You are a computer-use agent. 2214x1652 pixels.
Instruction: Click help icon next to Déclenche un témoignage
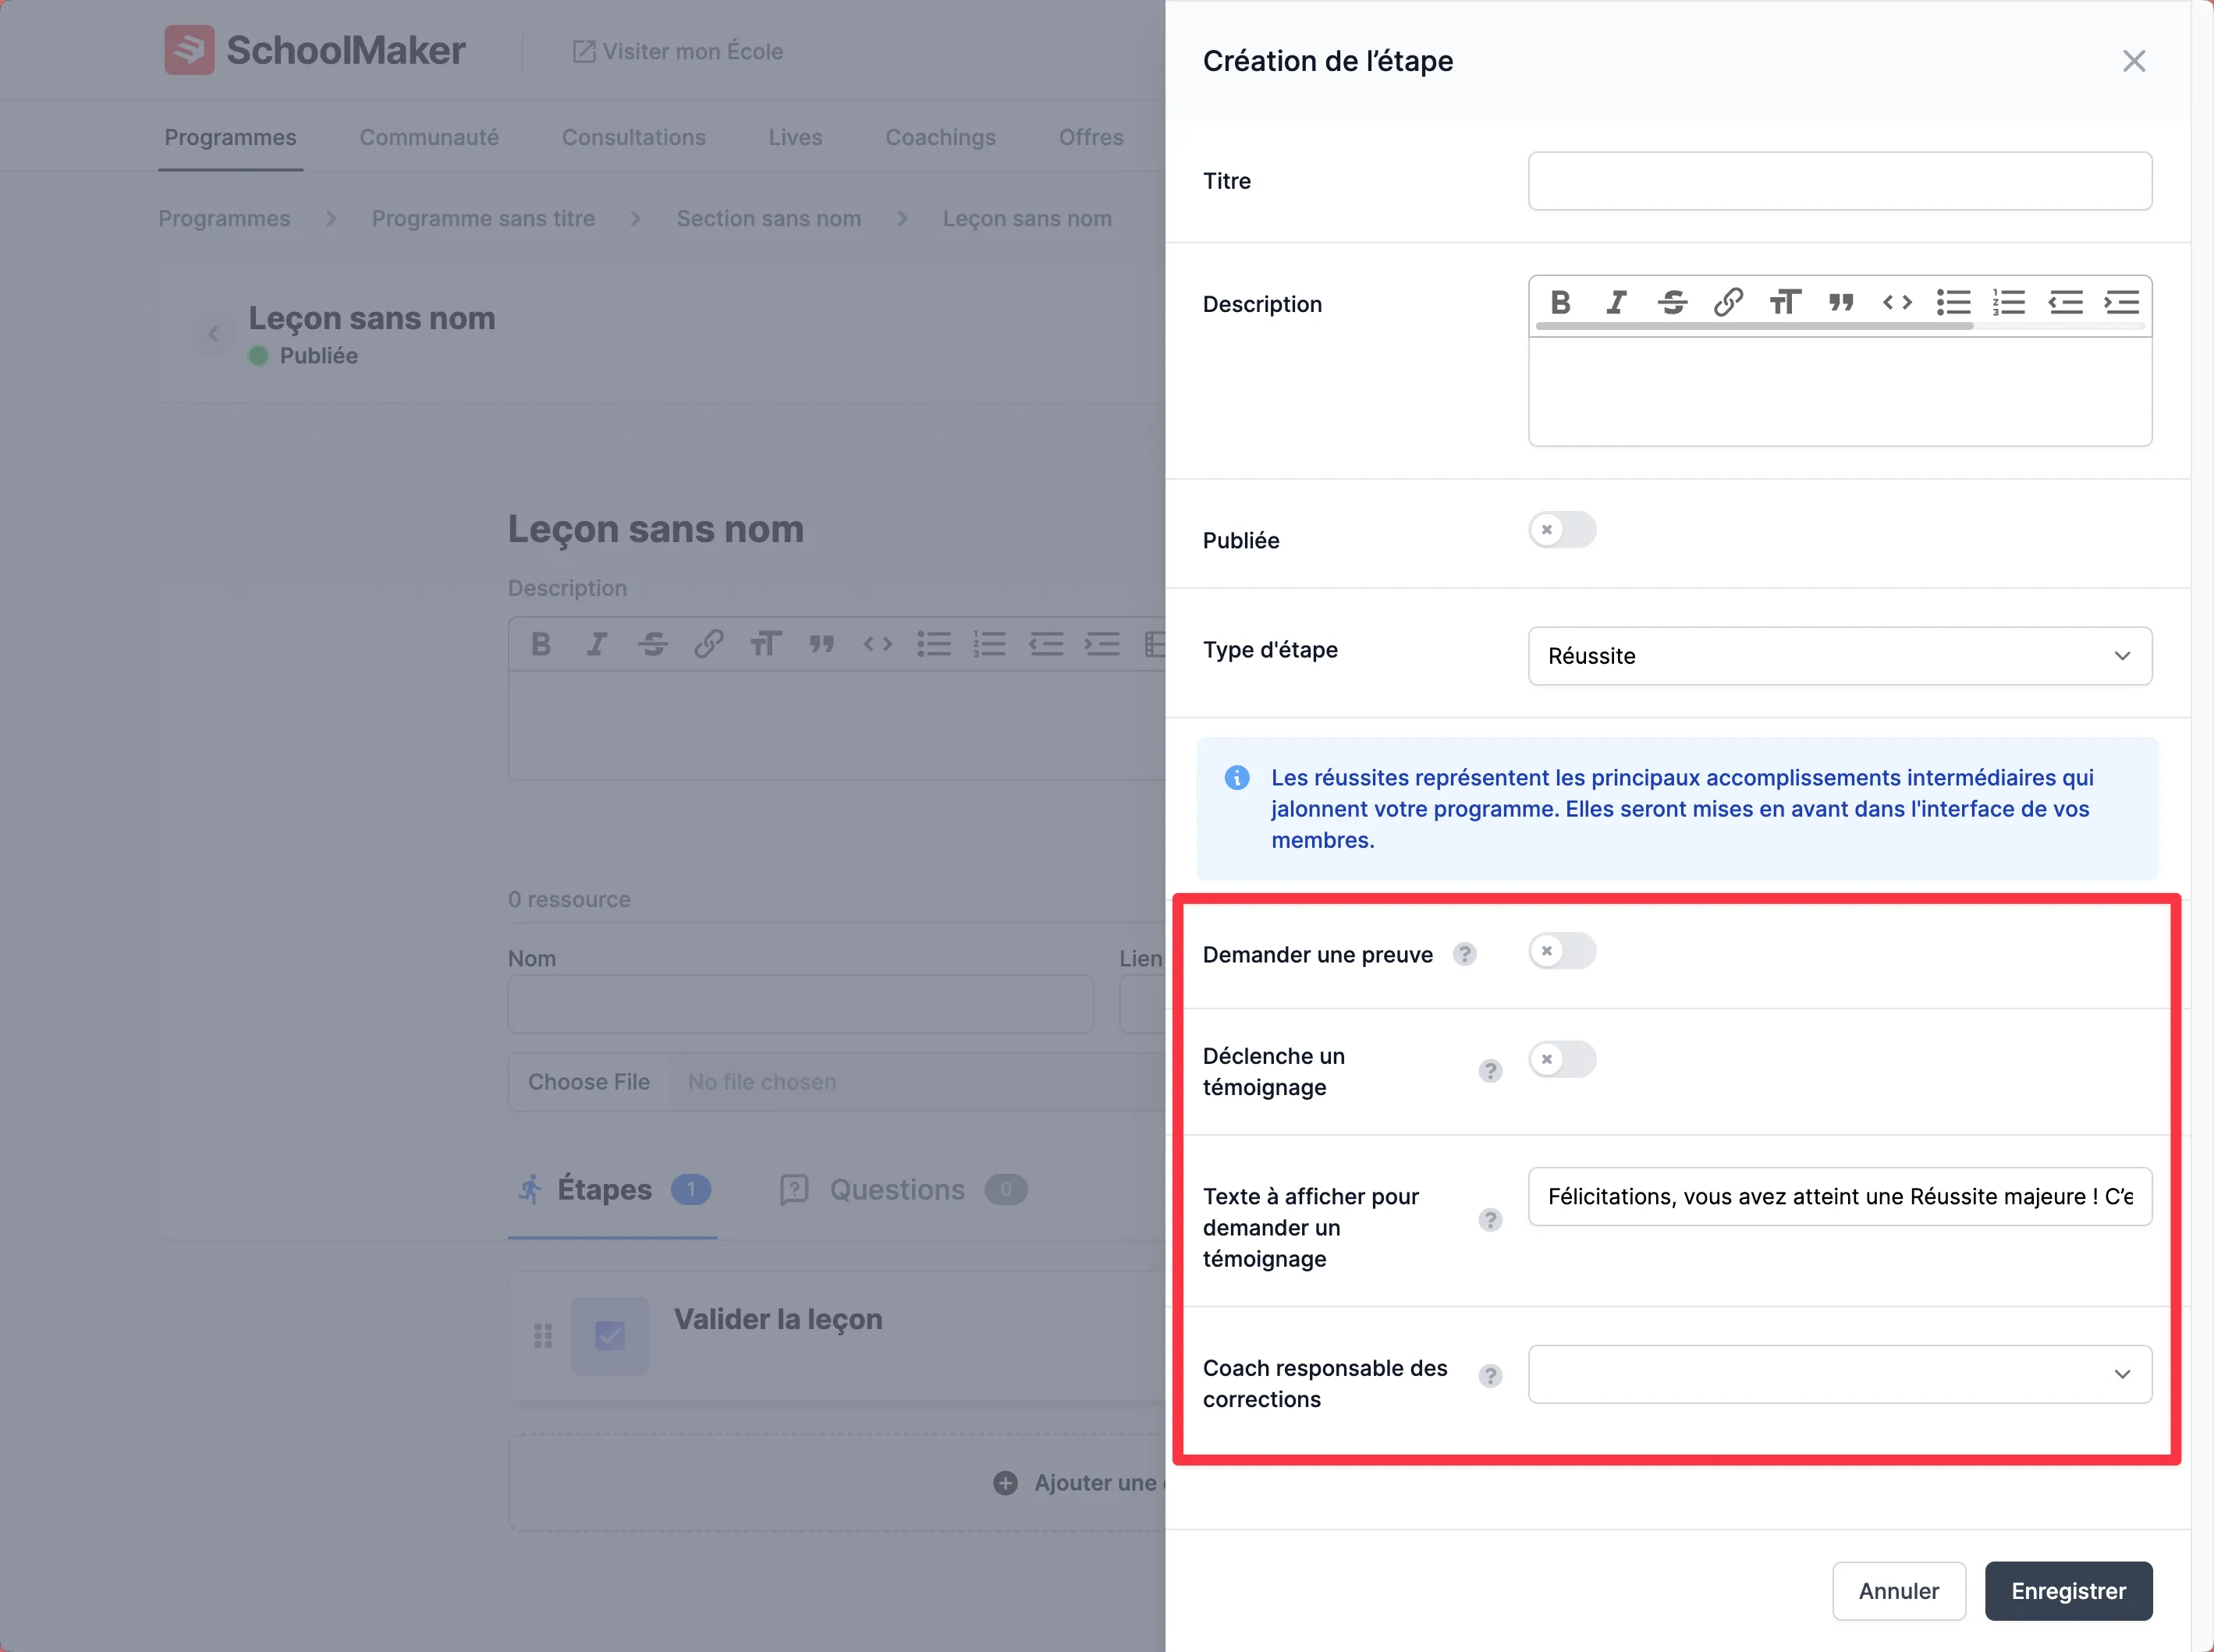click(x=1490, y=1071)
